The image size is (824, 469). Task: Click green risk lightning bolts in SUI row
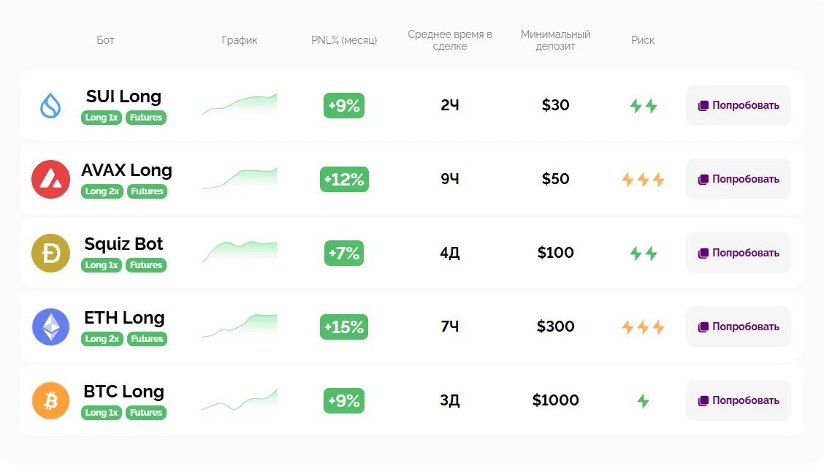click(x=643, y=106)
